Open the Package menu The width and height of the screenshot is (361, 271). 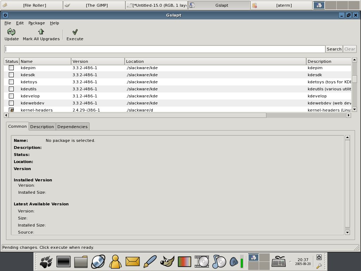(37, 23)
